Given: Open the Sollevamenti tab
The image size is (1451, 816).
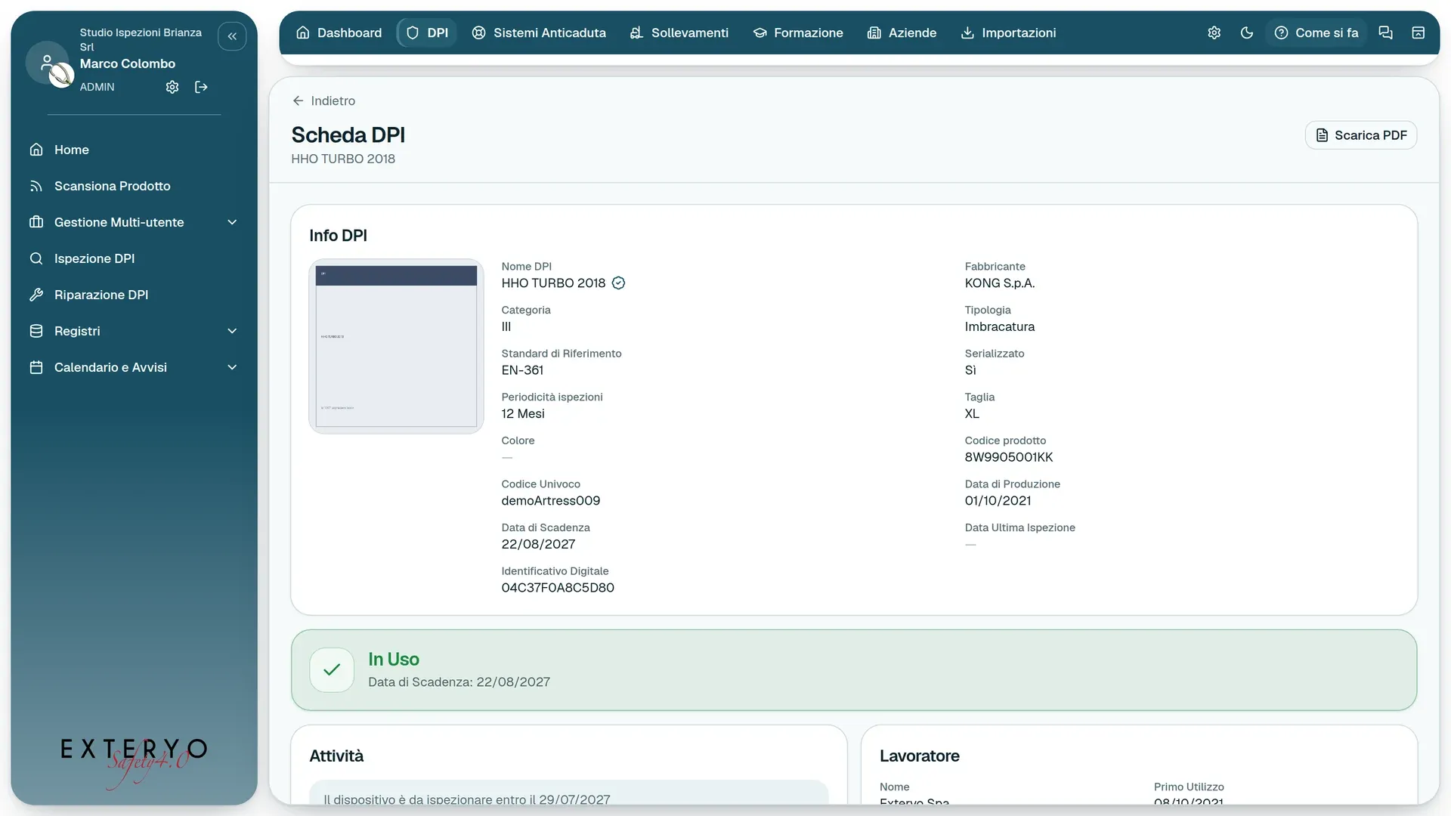Looking at the screenshot, I should [679, 32].
